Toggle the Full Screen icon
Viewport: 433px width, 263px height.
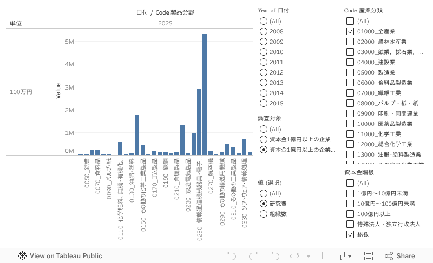[369, 256]
